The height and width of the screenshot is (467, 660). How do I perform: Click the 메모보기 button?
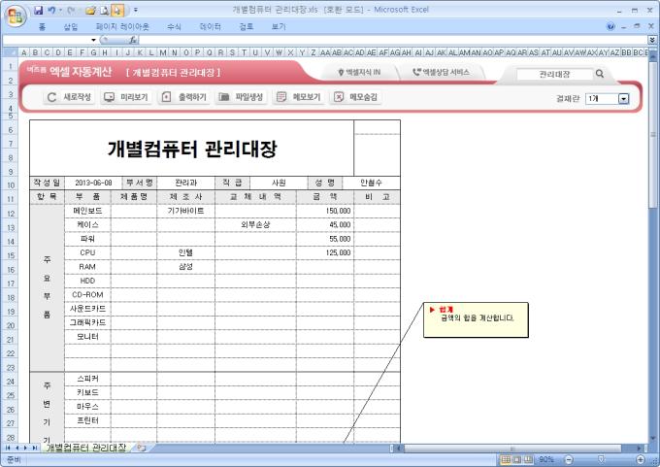click(298, 97)
